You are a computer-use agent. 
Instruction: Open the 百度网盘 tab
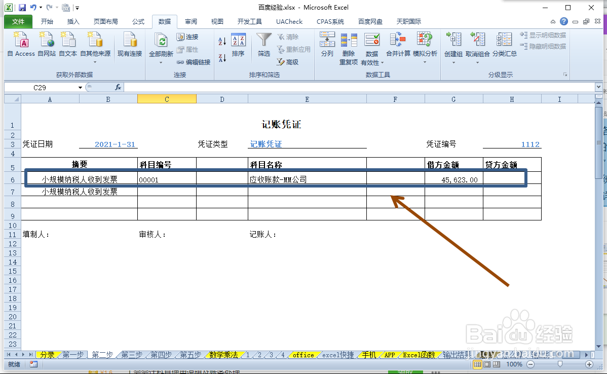(370, 22)
